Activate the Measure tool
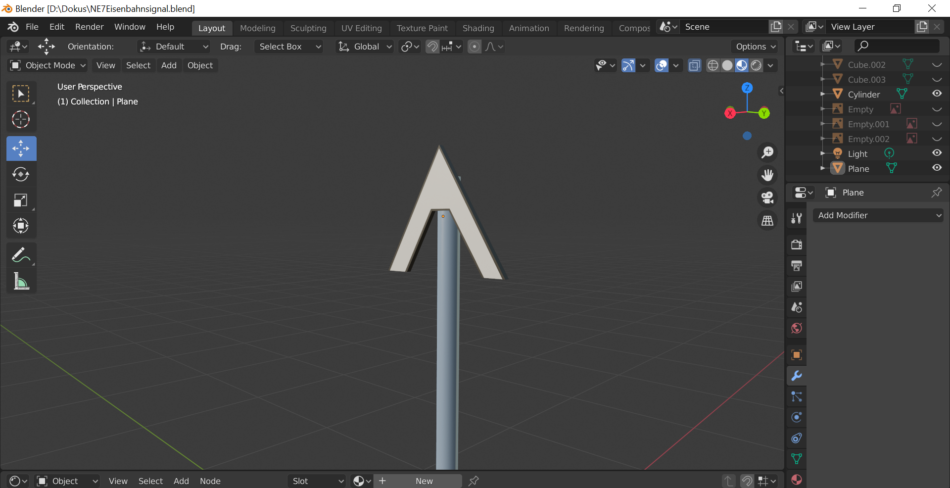The image size is (950, 488). click(x=21, y=281)
